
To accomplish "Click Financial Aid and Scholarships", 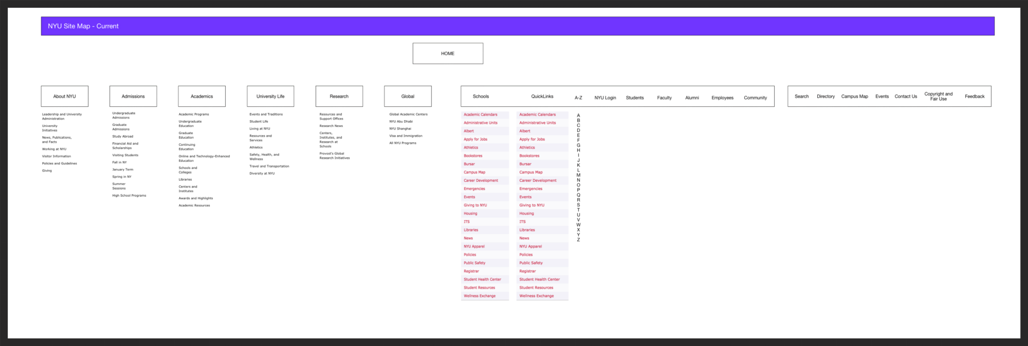I will (125, 146).
